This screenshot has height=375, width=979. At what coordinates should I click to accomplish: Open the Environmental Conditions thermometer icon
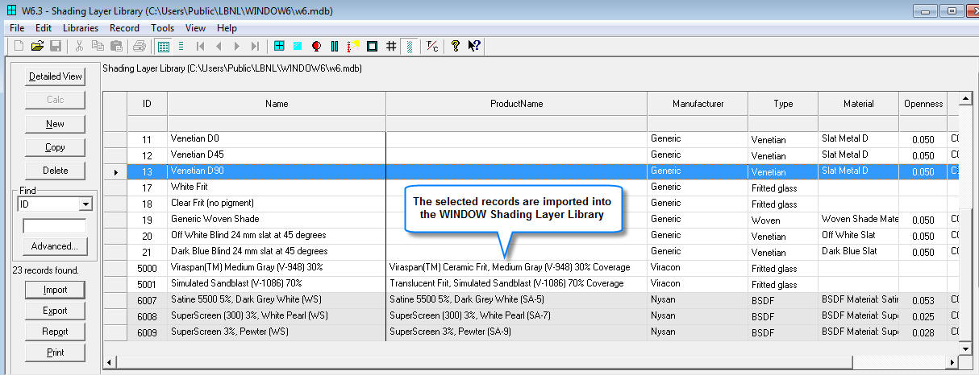coord(353,46)
